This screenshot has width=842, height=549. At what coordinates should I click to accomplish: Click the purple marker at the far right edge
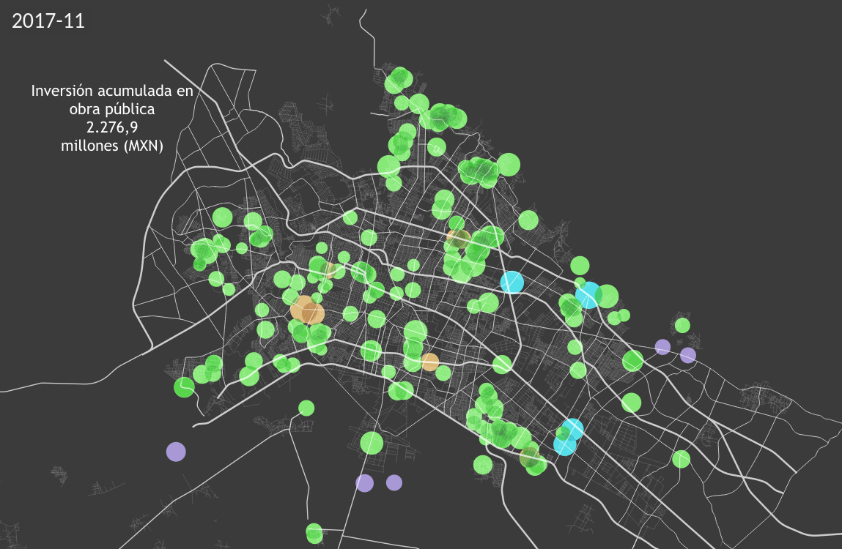(687, 355)
